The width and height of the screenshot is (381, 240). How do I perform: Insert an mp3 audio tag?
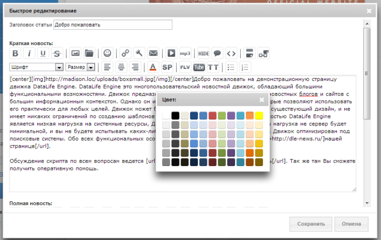pyautogui.click(x=185, y=53)
